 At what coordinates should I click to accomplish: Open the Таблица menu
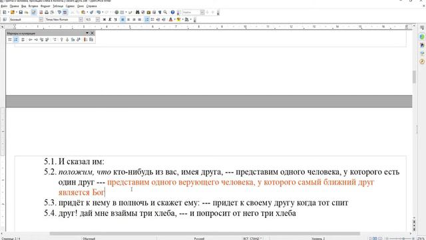click(58, 6)
